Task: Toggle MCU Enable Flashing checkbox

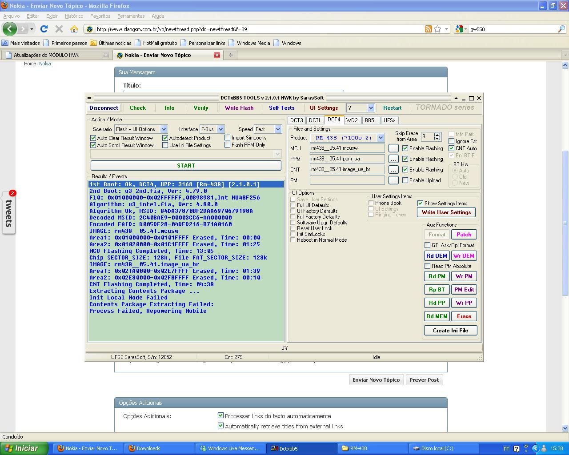Action: 405,148
